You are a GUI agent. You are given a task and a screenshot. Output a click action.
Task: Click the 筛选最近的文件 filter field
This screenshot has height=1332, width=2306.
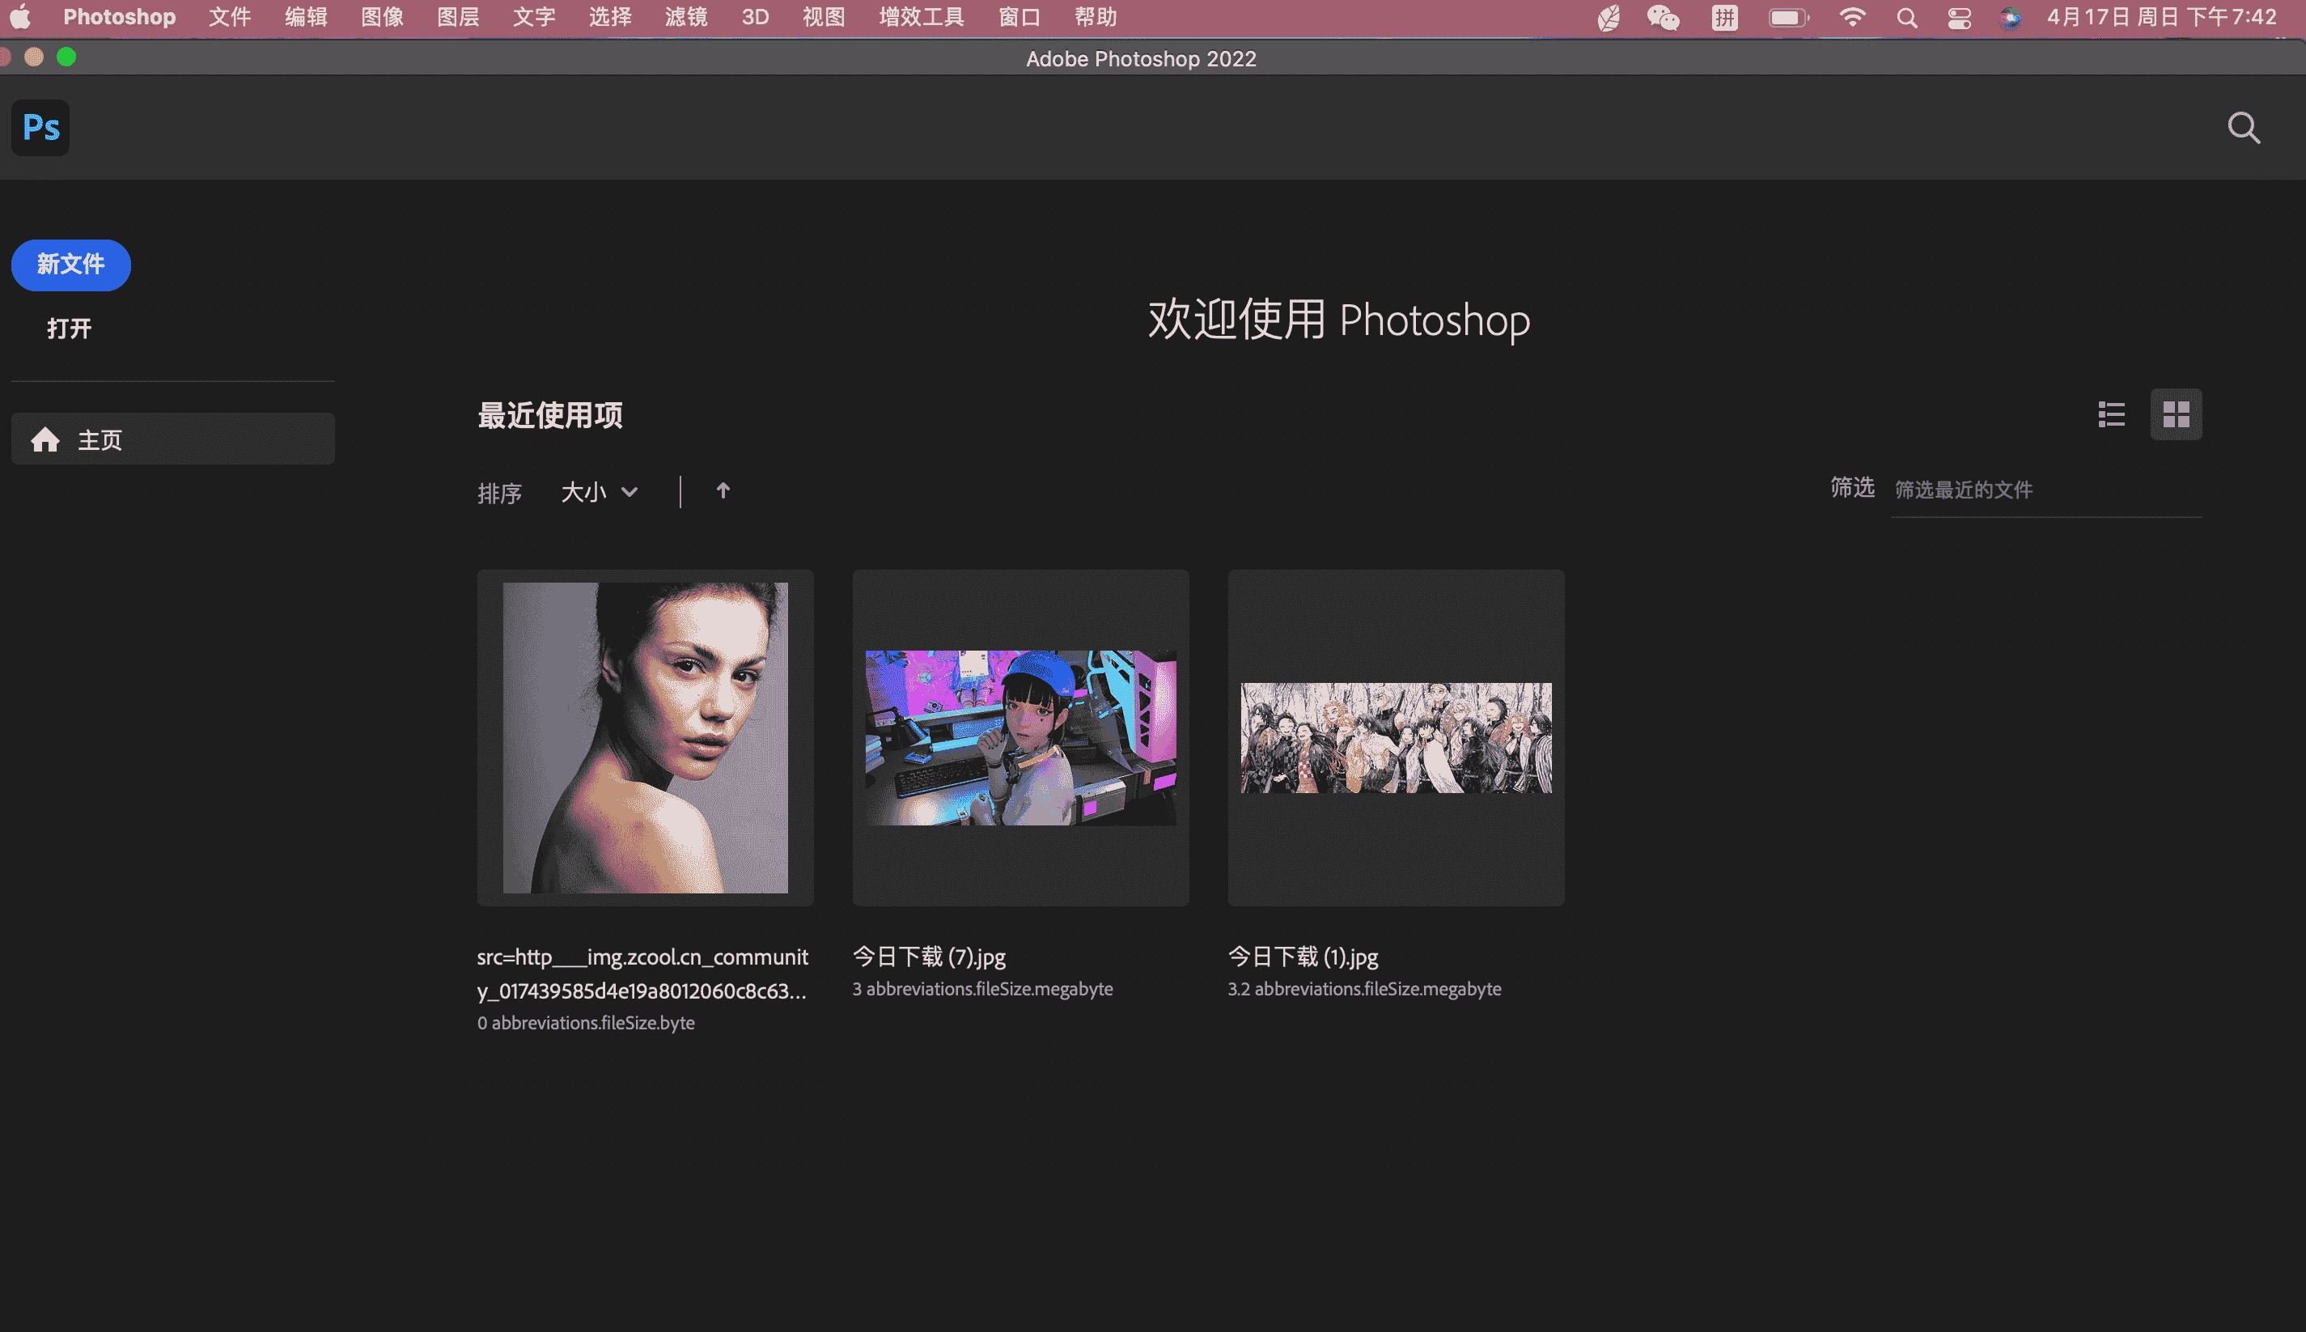tap(2045, 490)
